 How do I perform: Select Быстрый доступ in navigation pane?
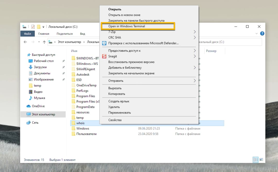(x=41, y=55)
